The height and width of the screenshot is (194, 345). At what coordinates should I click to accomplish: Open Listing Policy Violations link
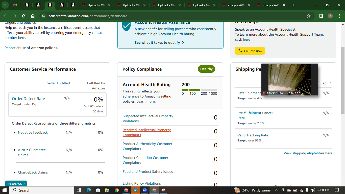point(142,183)
